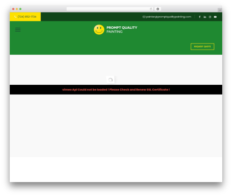The width and height of the screenshot is (232, 196).
Task: Visit the YouTube channel icon
Action: pos(215,17)
